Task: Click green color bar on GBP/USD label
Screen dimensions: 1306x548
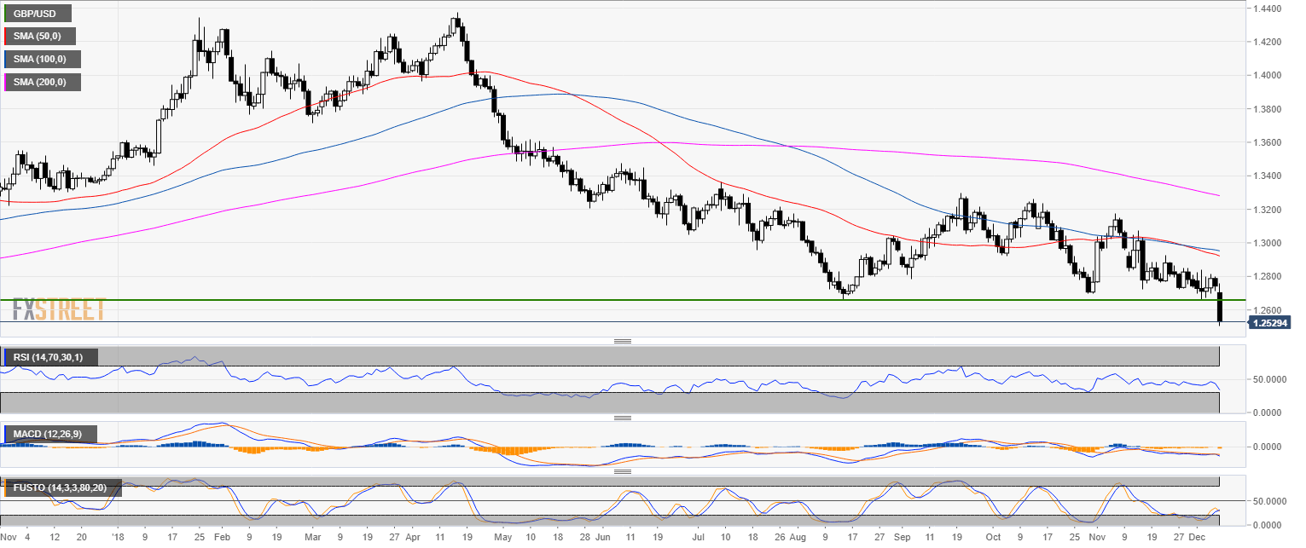Action: click(x=5, y=14)
